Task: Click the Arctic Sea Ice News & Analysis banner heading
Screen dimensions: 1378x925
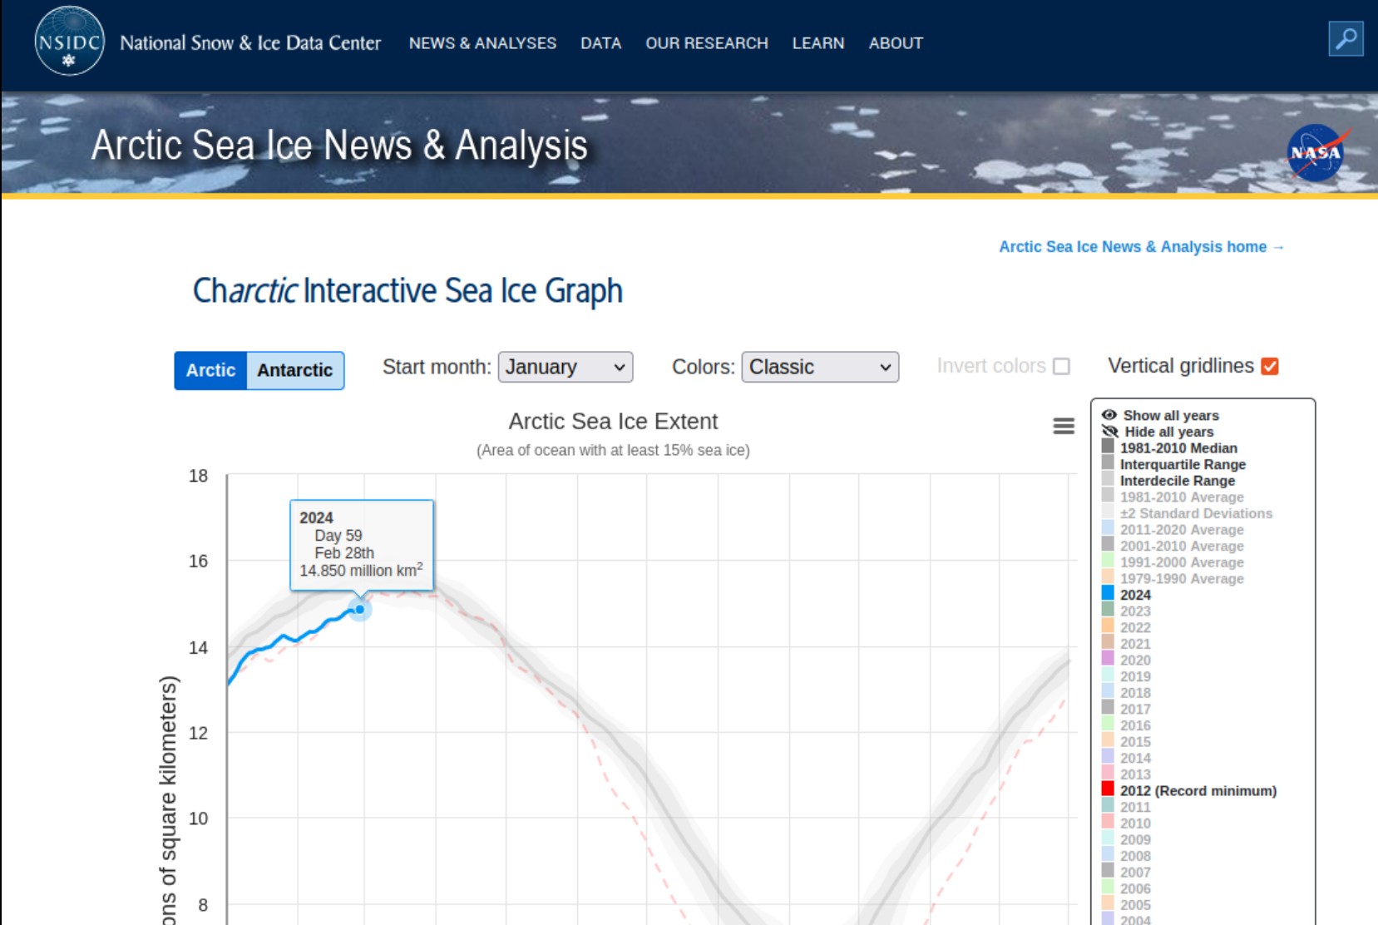Action: 339,145
